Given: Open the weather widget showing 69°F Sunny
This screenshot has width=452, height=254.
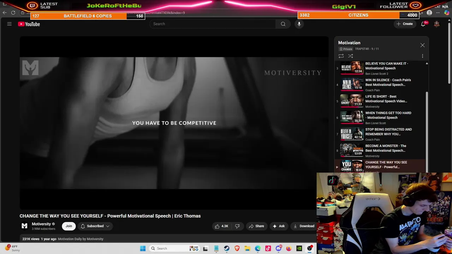Looking at the screenshot, I should pos(12,248).
